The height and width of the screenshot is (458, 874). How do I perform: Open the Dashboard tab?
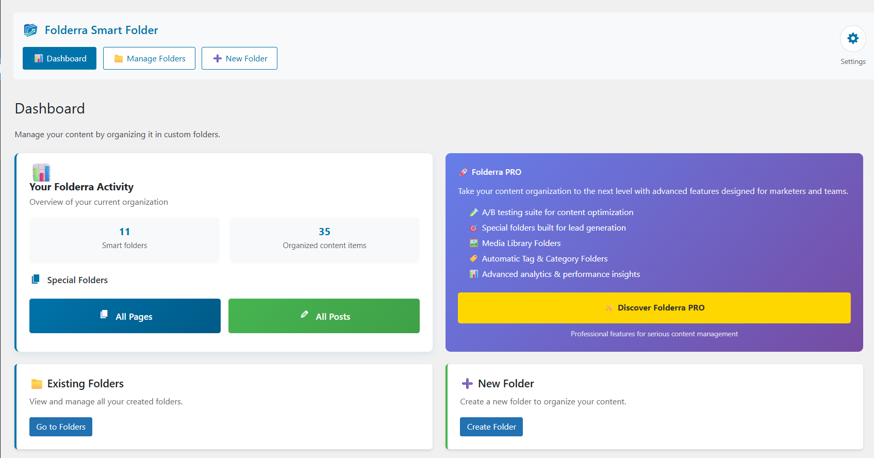tap(59, 58)
